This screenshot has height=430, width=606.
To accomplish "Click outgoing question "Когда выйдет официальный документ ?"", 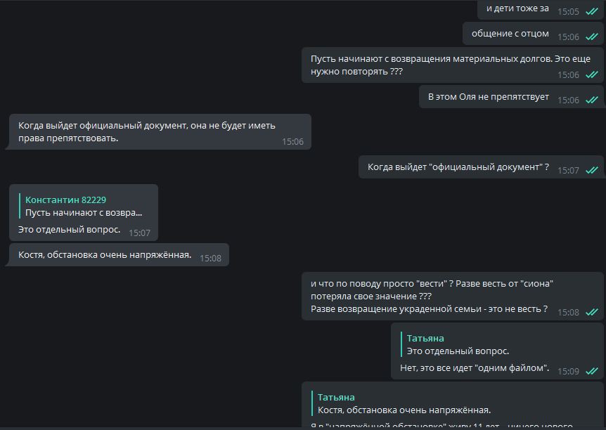I will [458, 167].
